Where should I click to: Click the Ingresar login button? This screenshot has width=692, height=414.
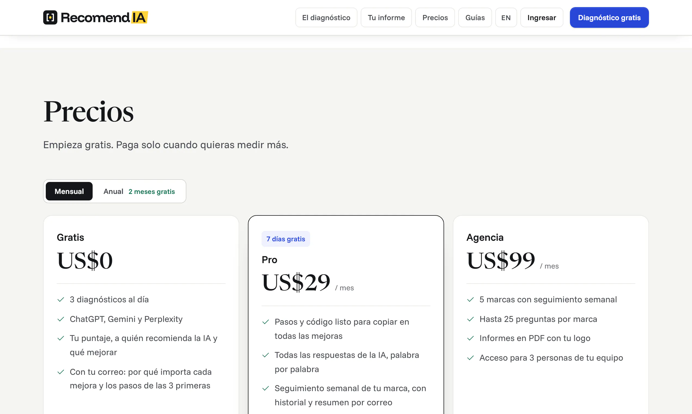click(542, 18)
